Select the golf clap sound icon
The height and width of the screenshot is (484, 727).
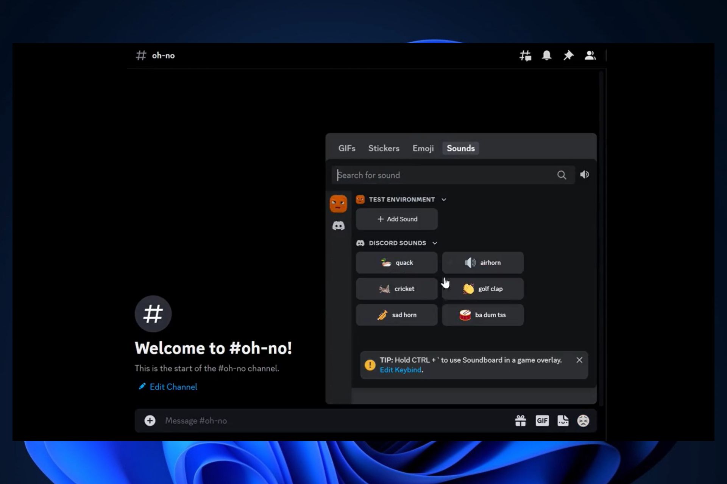tap(469, 289)
